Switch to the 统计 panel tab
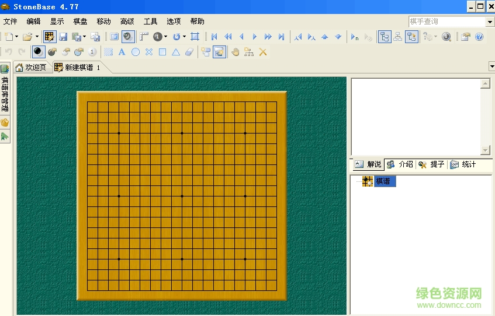Viewport: 495px width, 316px height. coord(463,164)
